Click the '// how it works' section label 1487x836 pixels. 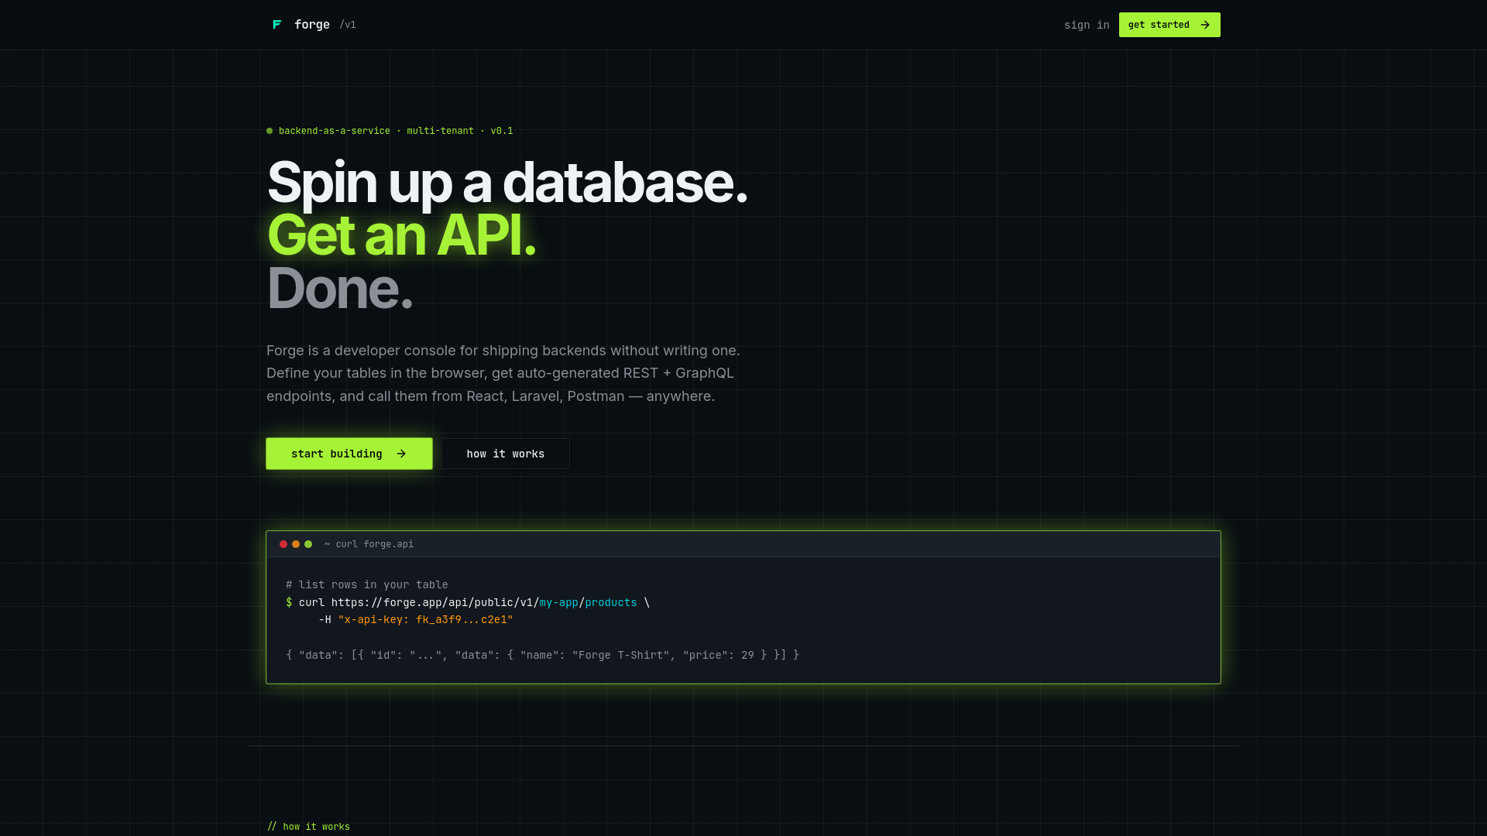308,827
